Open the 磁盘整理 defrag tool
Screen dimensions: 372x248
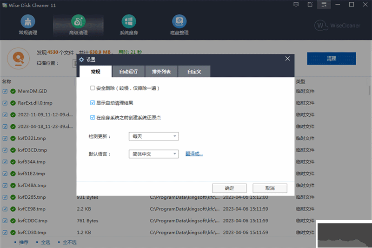[179, 25]
